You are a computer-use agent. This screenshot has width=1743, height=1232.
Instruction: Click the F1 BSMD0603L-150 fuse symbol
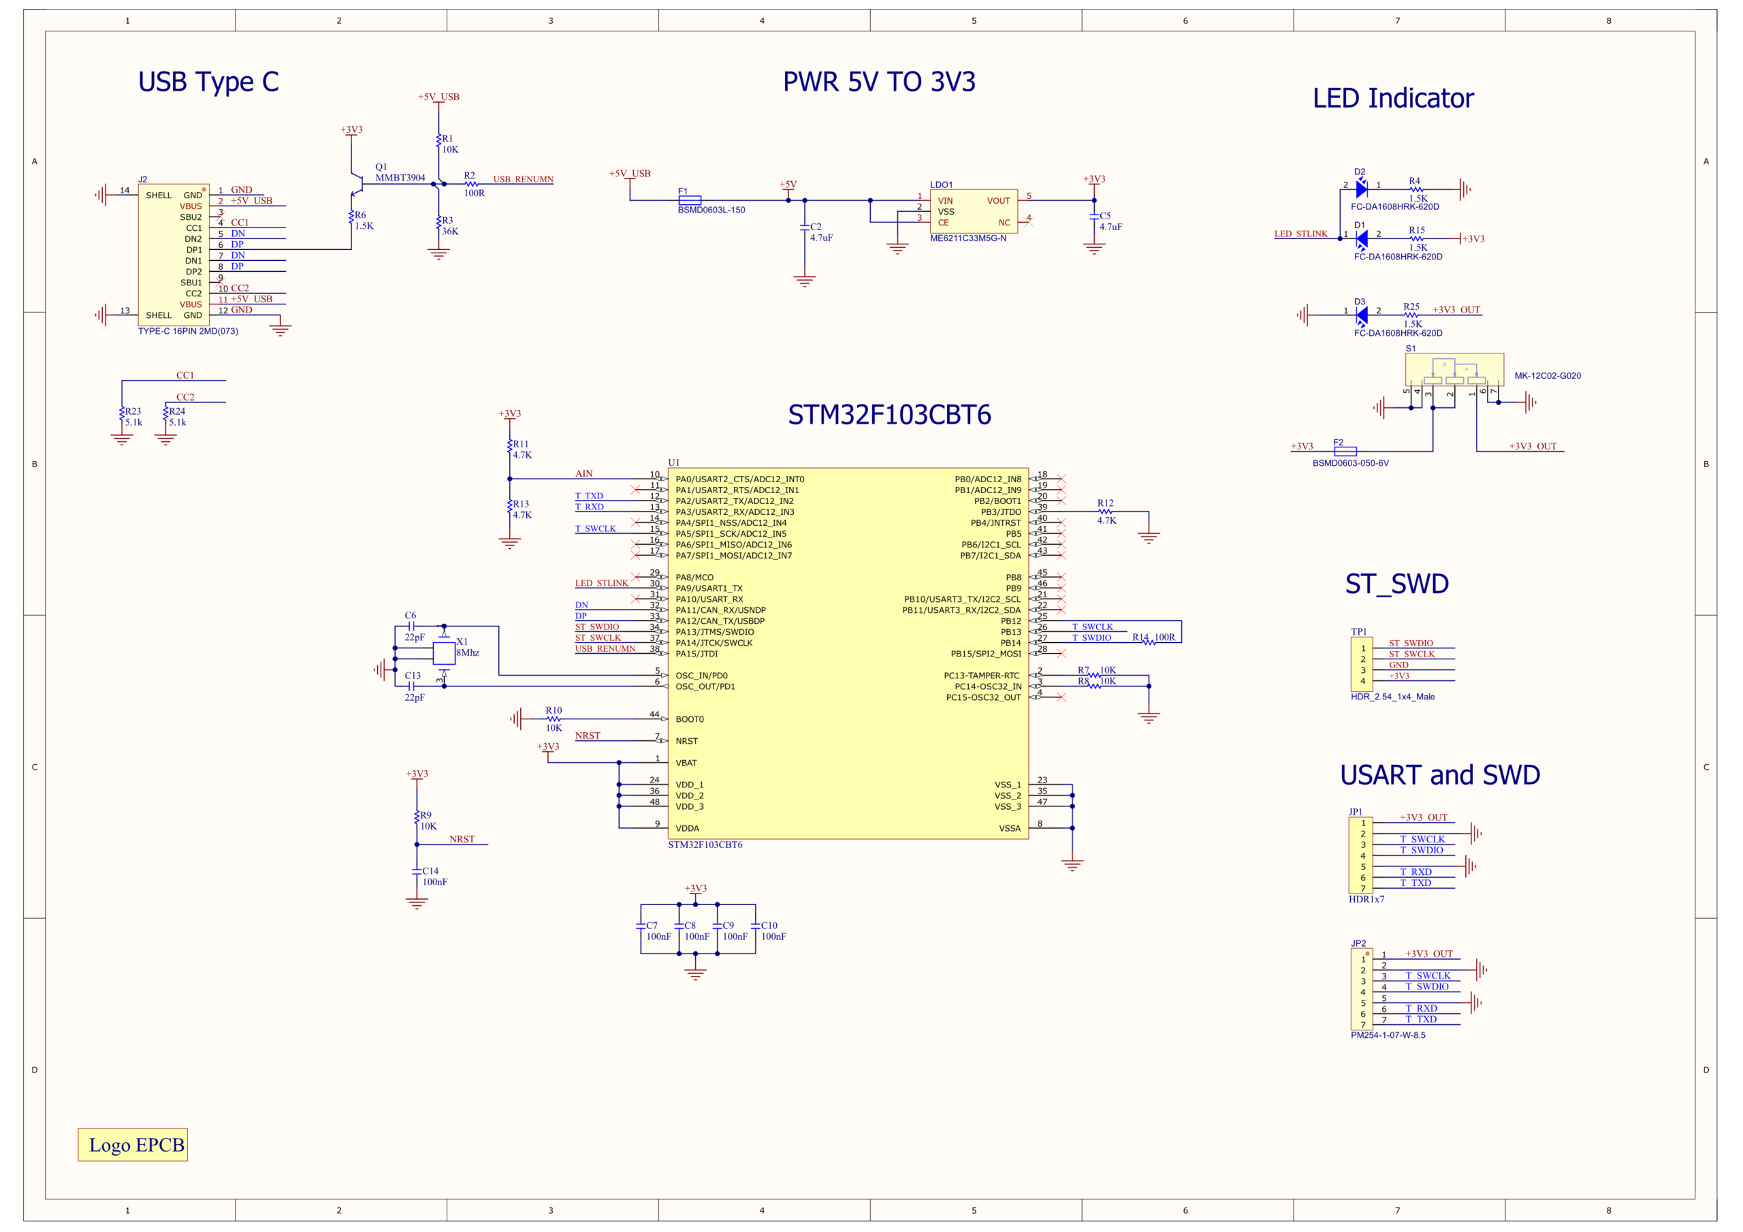pos(689,200)
